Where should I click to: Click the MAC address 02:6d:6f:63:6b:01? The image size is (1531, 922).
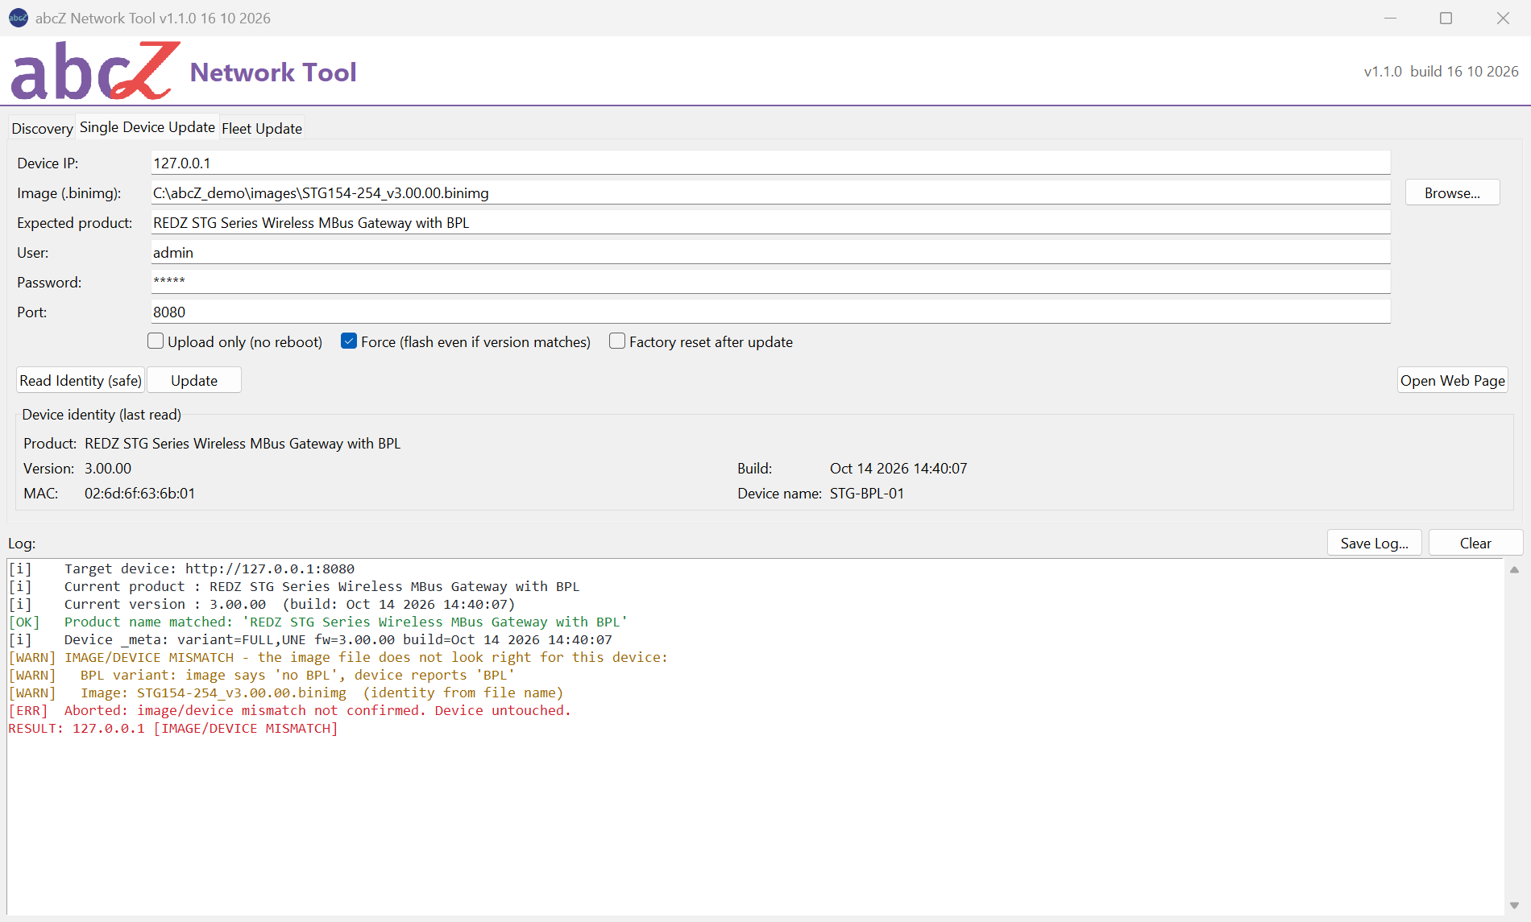(x=139, y=493)
